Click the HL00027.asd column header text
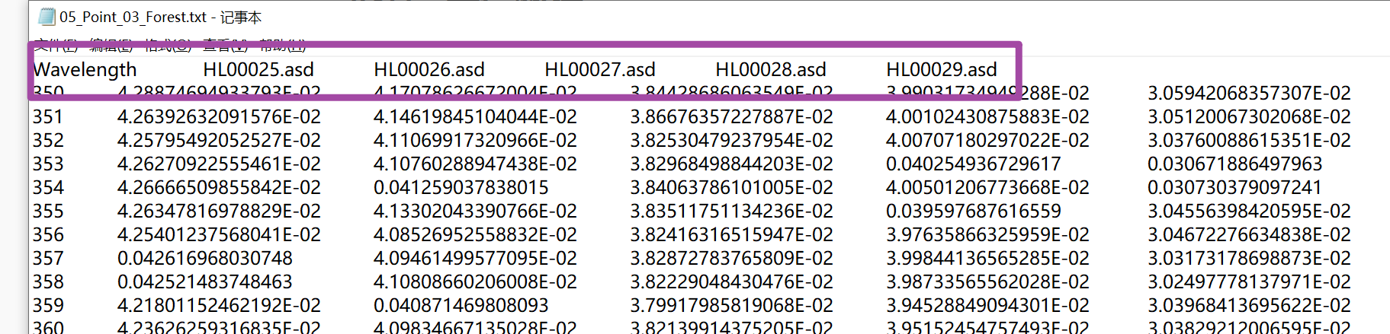 coord(600,70)
